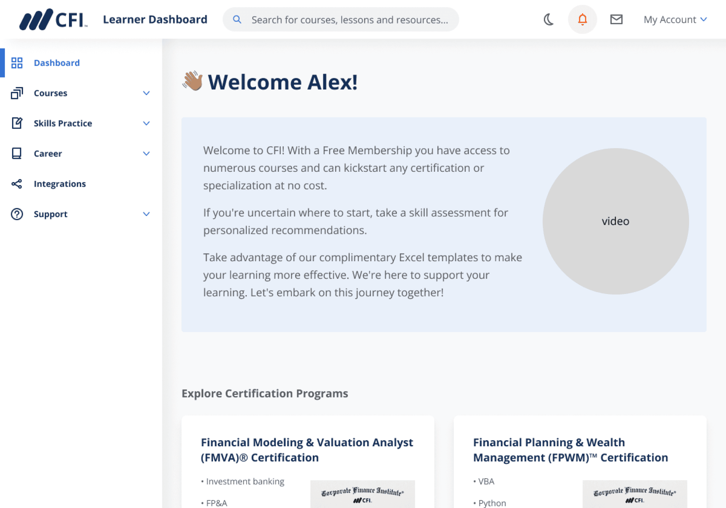726x508 pixels.
Task: Open the FMVA Certification title
Action: pos(307,450)
